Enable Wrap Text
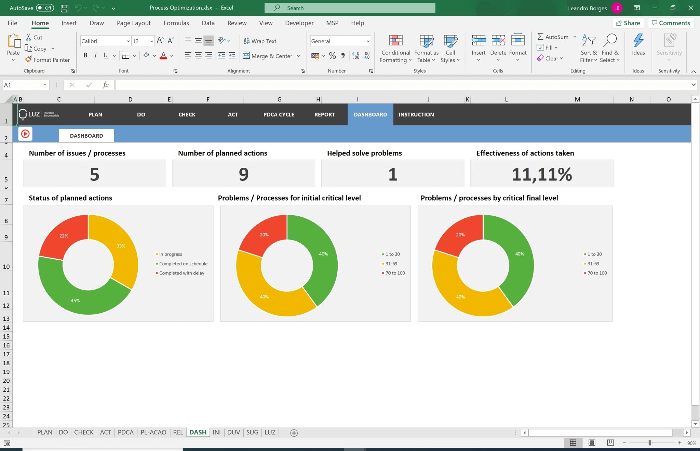This screenshot has height=451, width=700. click(260, 41)
